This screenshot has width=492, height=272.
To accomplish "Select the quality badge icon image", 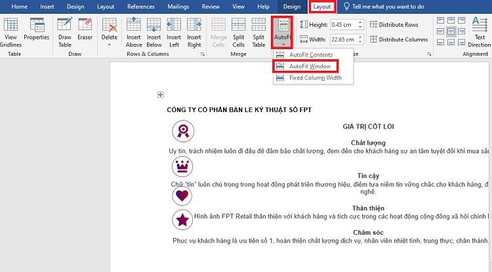I will [183, 131].
